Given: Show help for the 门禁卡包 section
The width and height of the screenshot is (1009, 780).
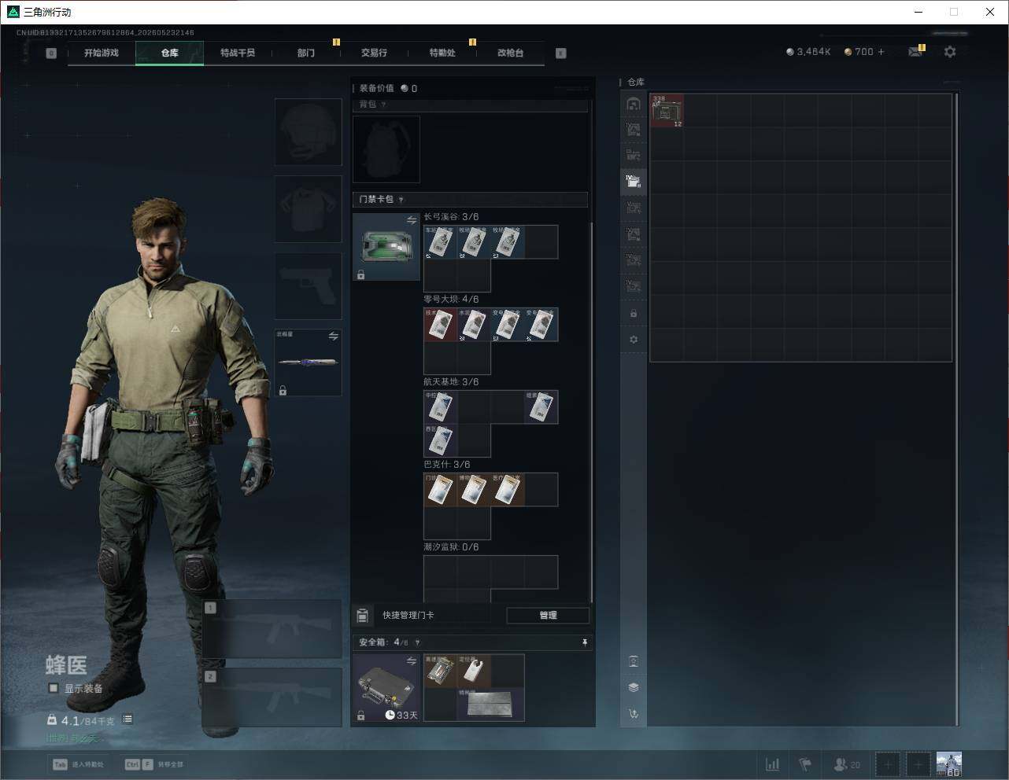Looking at the screenshot, I should pos(401,200).
